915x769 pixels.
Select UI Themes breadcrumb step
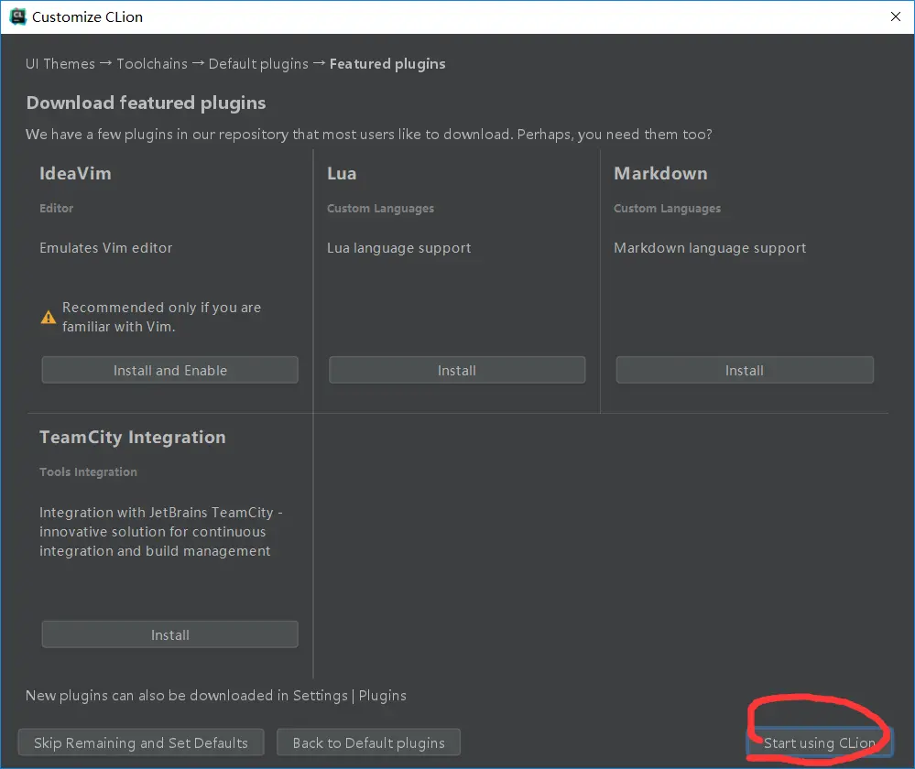click(x=60, y=63)
